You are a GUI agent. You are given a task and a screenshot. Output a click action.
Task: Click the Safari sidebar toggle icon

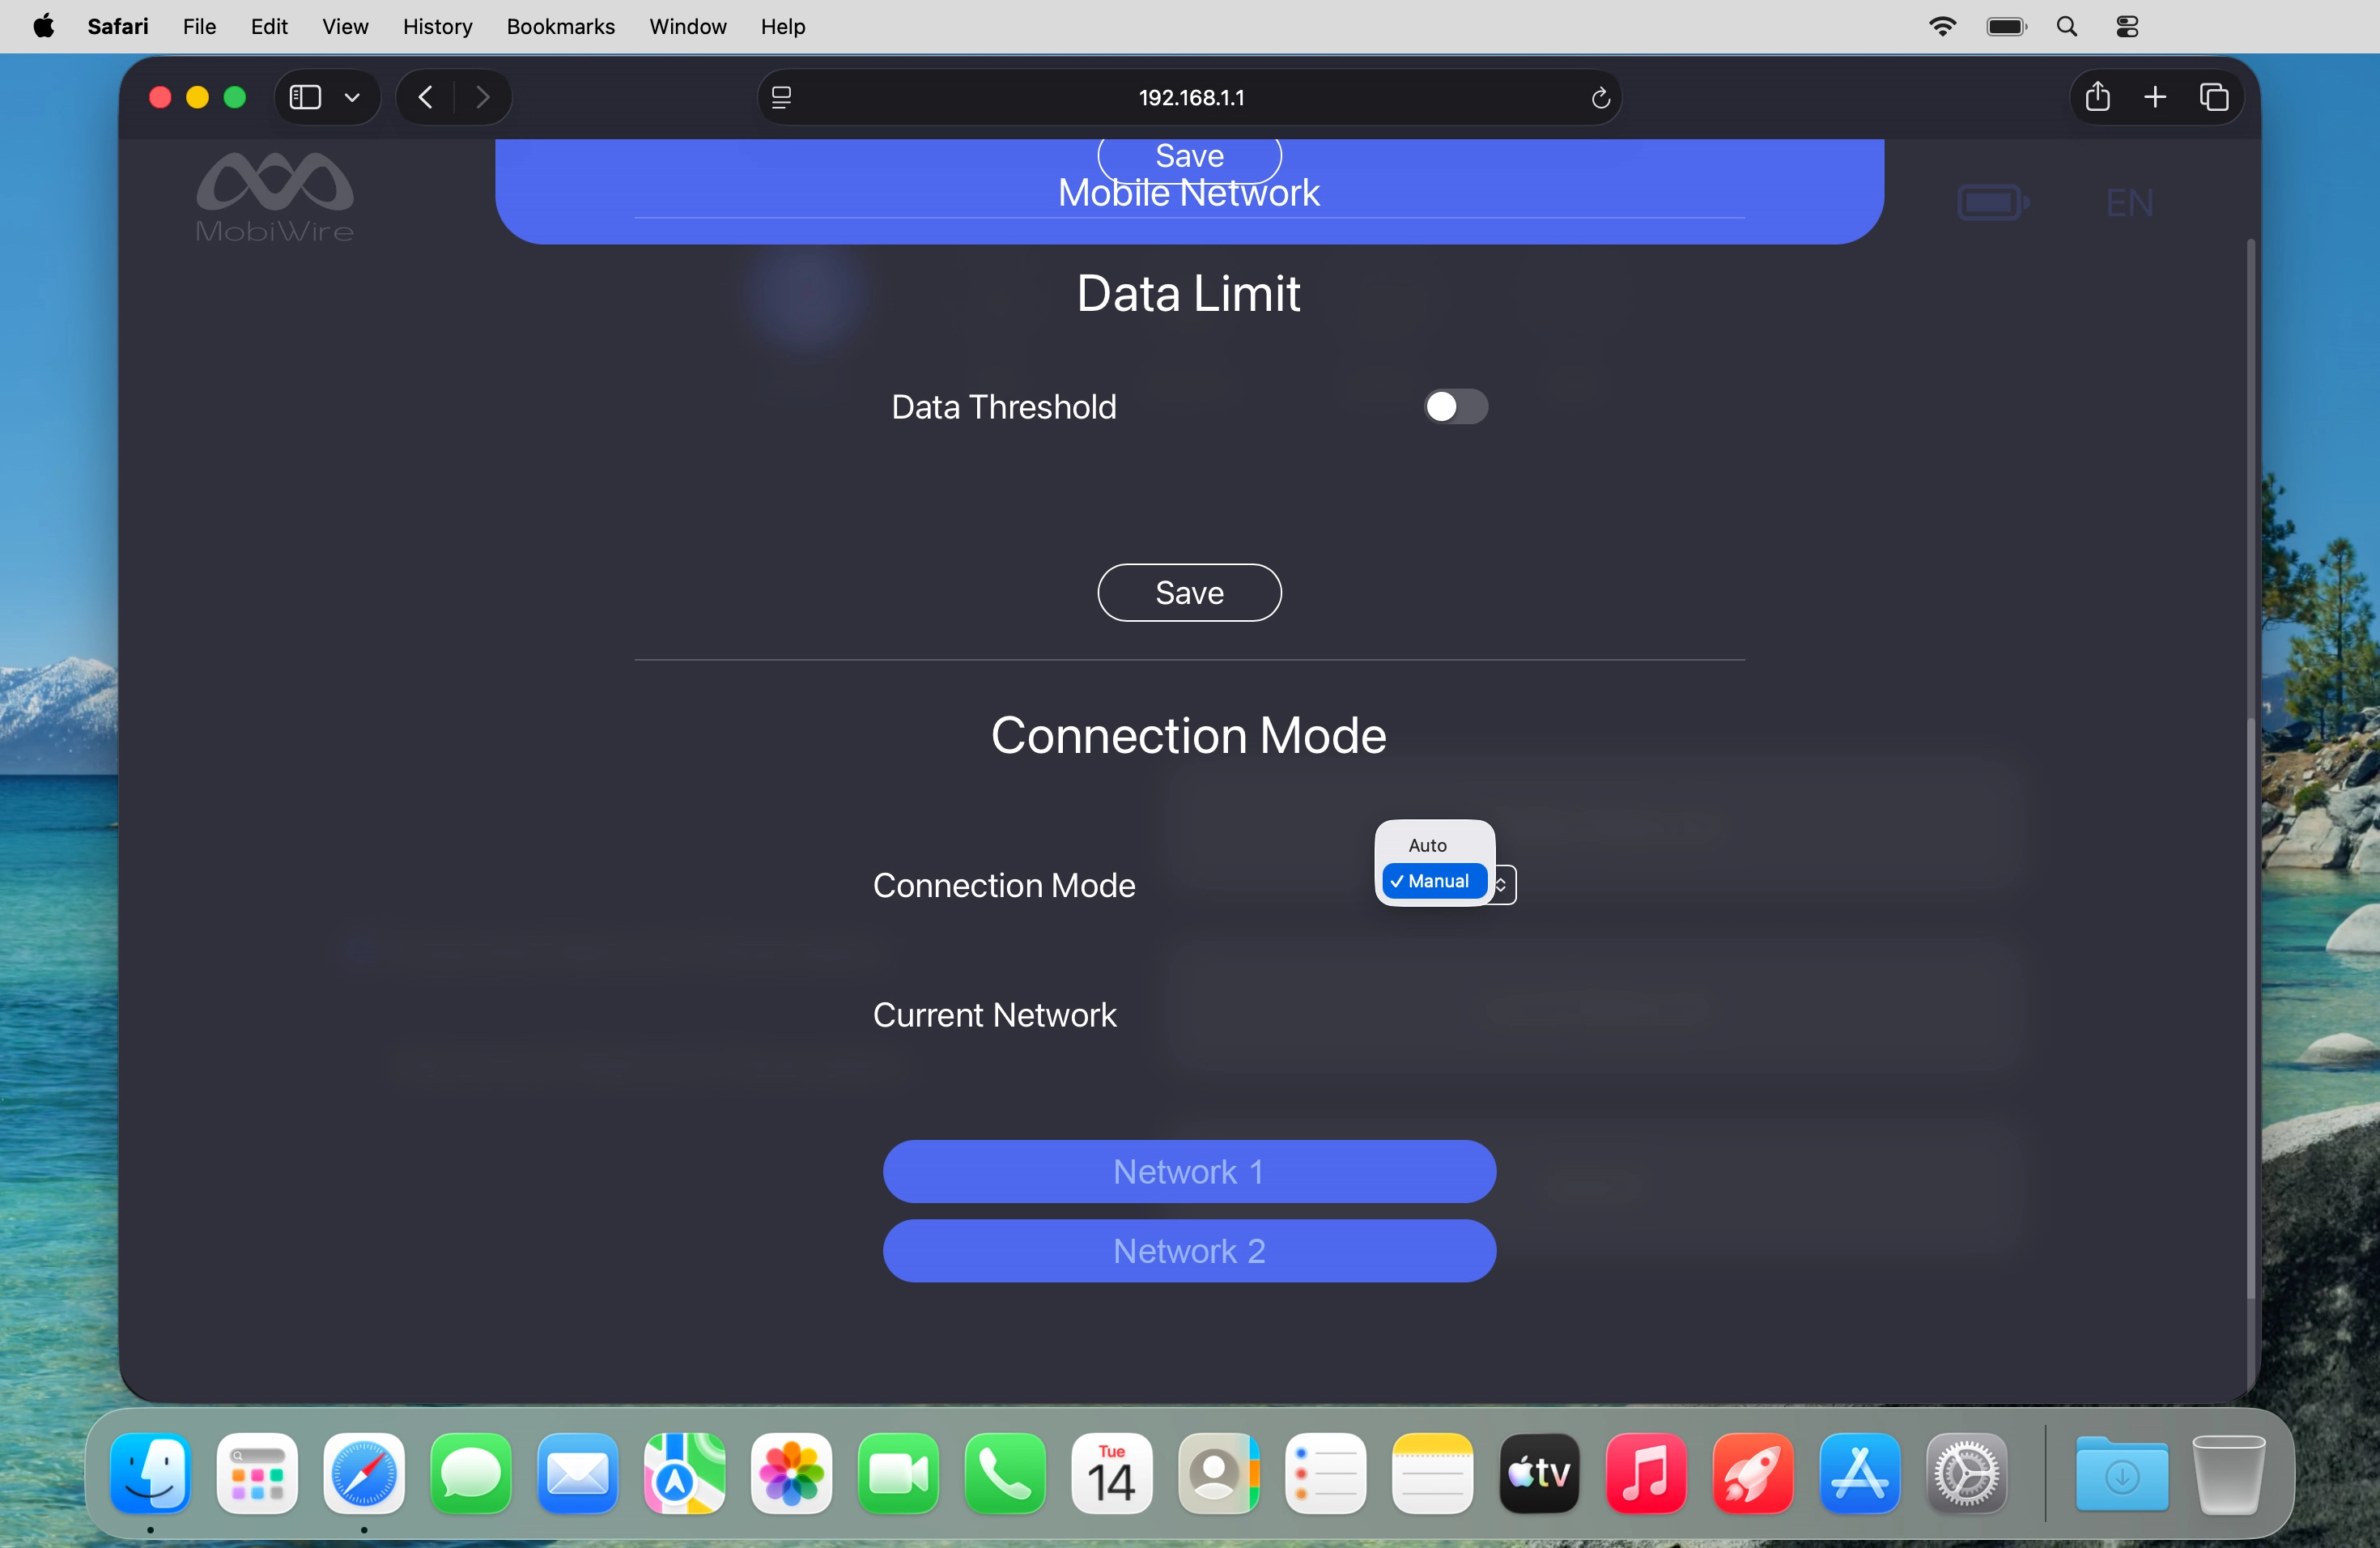[x=305, y=97]
